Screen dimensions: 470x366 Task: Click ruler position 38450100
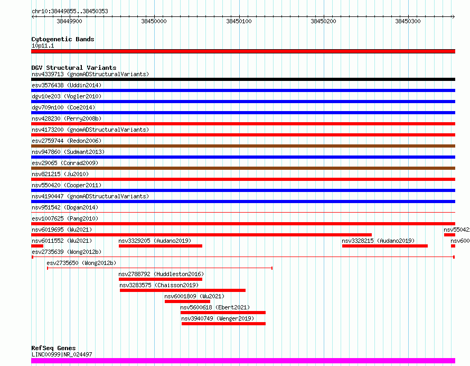pyautogui.click(x=239, y=21)
